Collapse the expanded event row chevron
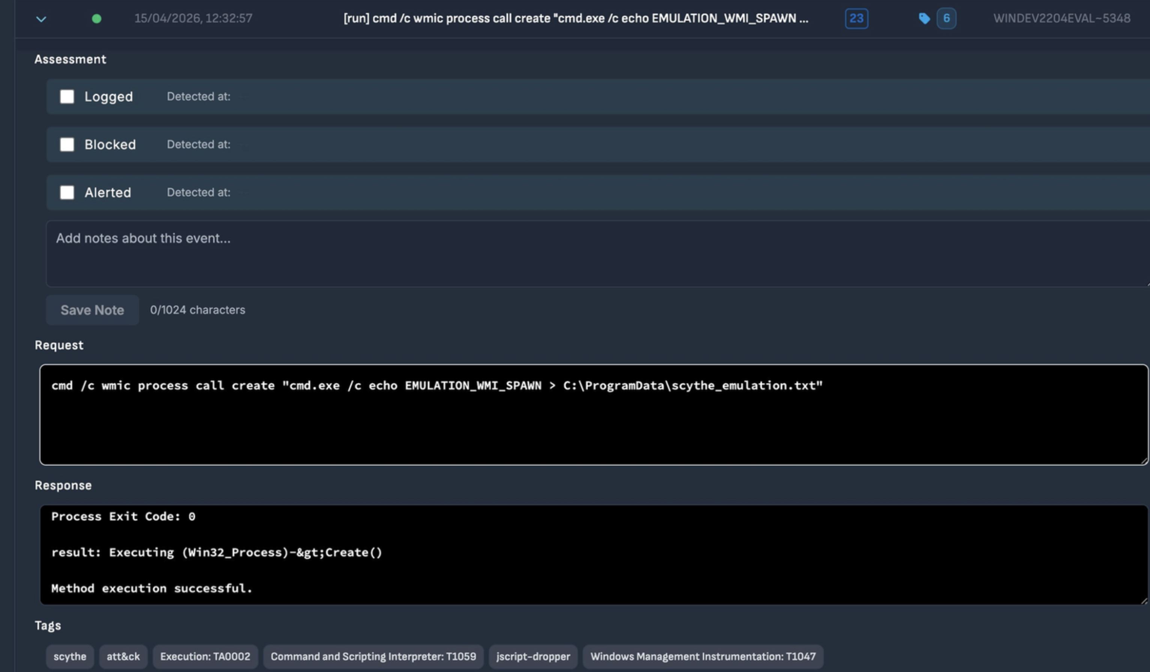 (41, 19)
